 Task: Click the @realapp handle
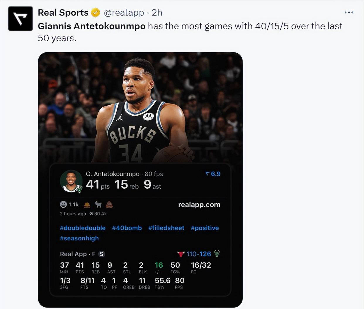click(x=124, y=13)
